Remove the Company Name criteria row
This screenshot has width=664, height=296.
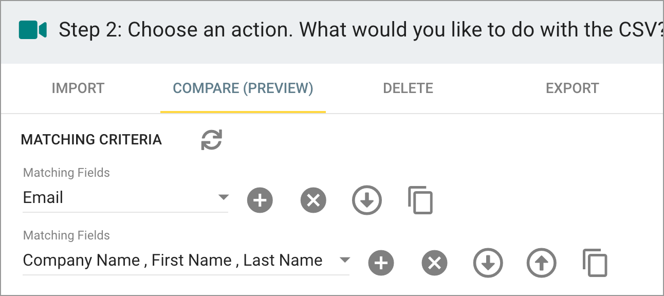point(434,263)
